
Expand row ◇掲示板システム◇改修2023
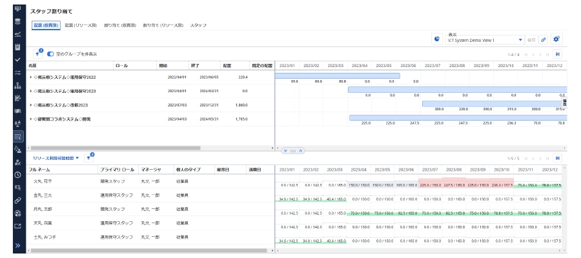(31, 105)
